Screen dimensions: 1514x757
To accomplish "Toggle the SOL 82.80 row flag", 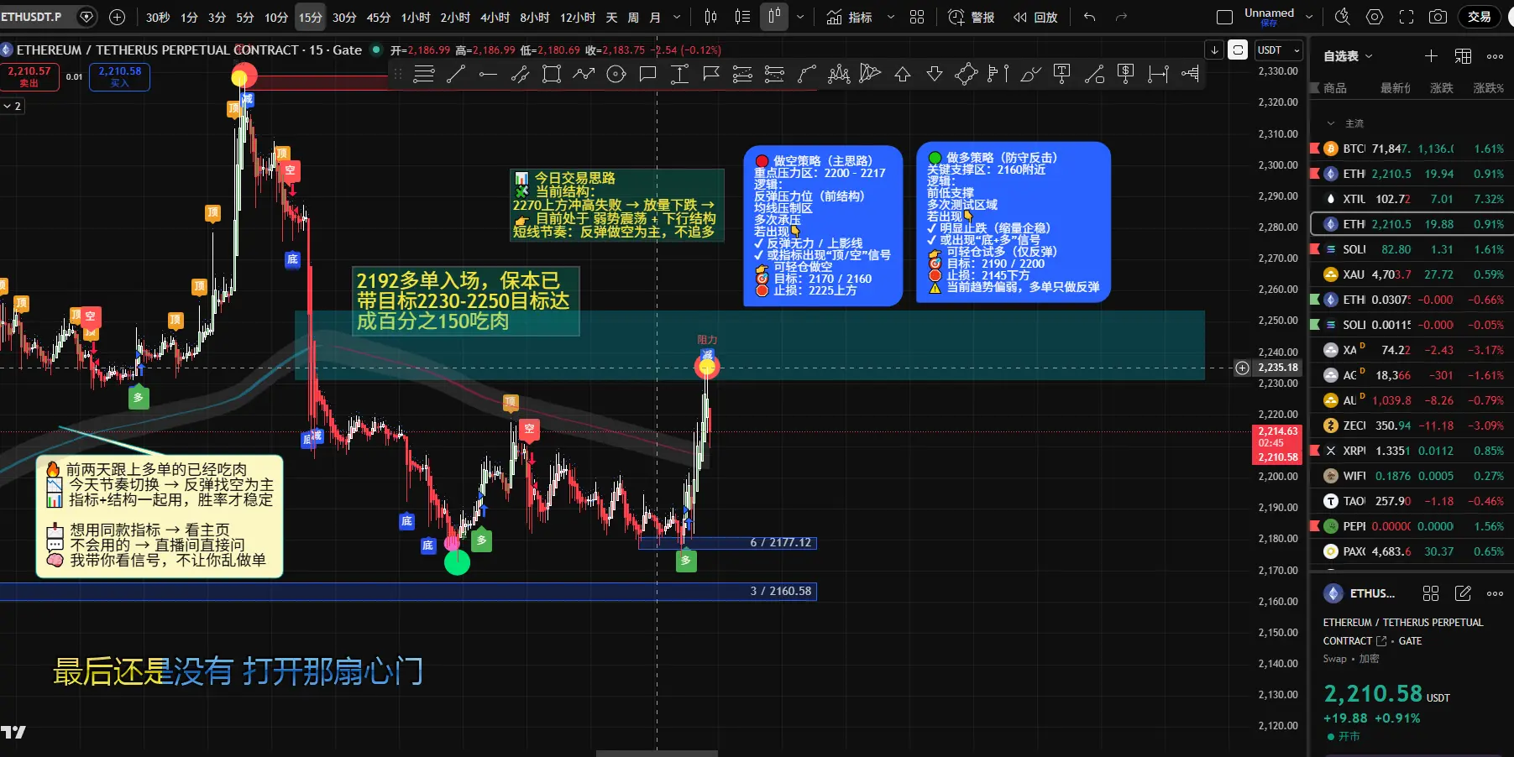I will pos(1315,249).
